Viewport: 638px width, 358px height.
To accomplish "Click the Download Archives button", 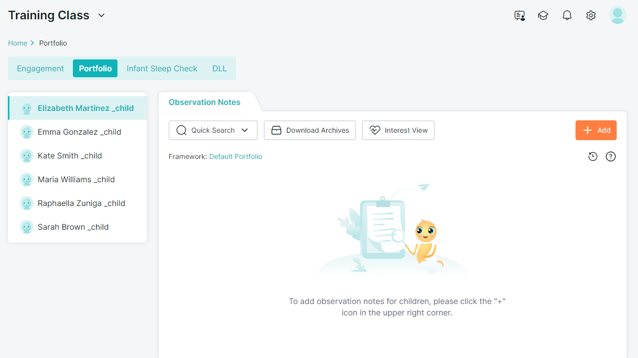I will 310,130.
